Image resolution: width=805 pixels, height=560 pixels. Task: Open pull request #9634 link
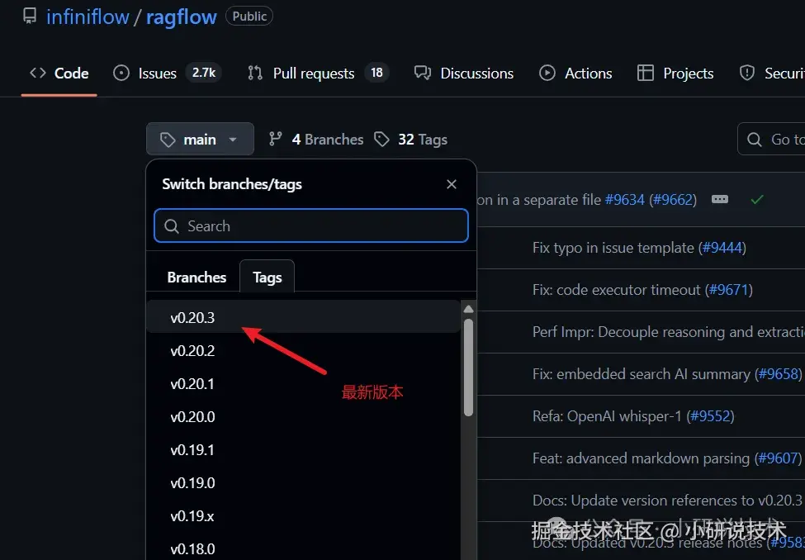click(624, 199)
